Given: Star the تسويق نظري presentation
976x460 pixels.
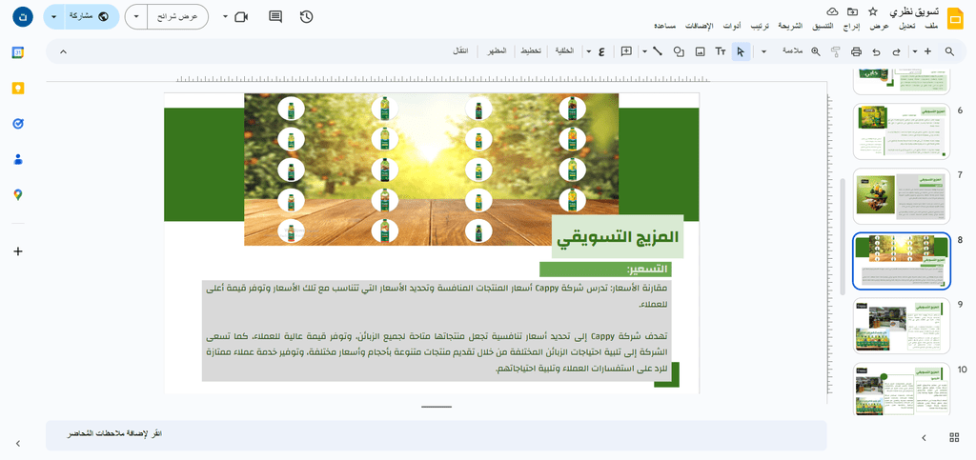Looking at the screenshot, I should point(873,11).
